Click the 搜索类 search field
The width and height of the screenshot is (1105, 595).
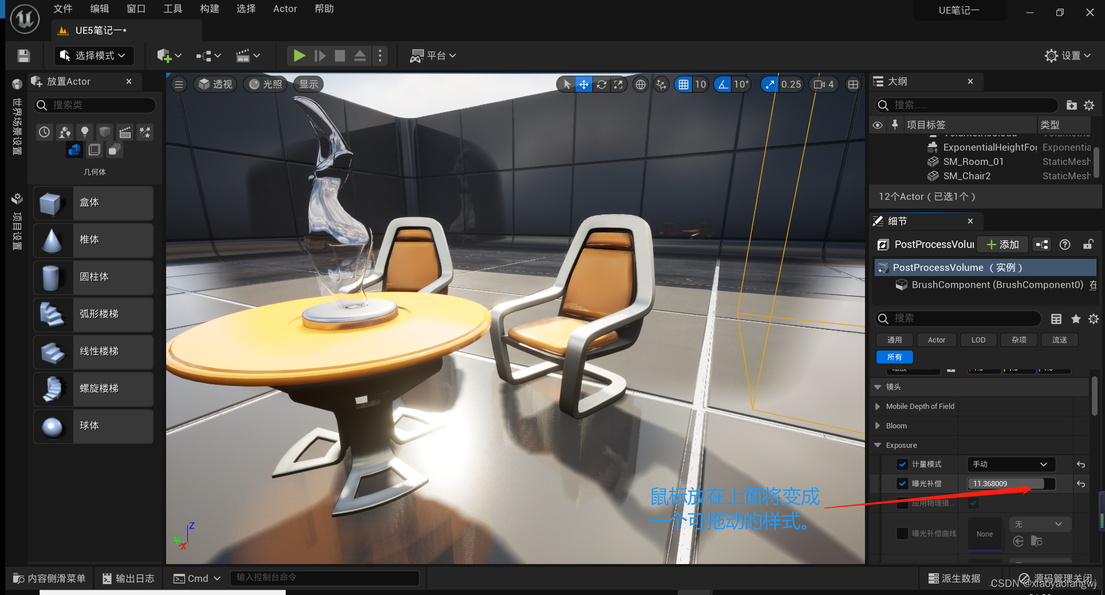click(95, 105)
